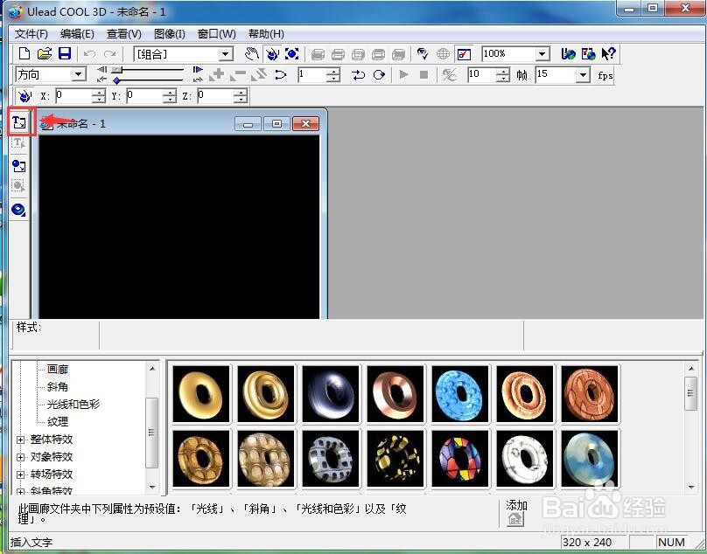Image resolution: width=707 pixels, height=554 pixels.
Task: Click the timeline frame slider
Action: [117, 69]
